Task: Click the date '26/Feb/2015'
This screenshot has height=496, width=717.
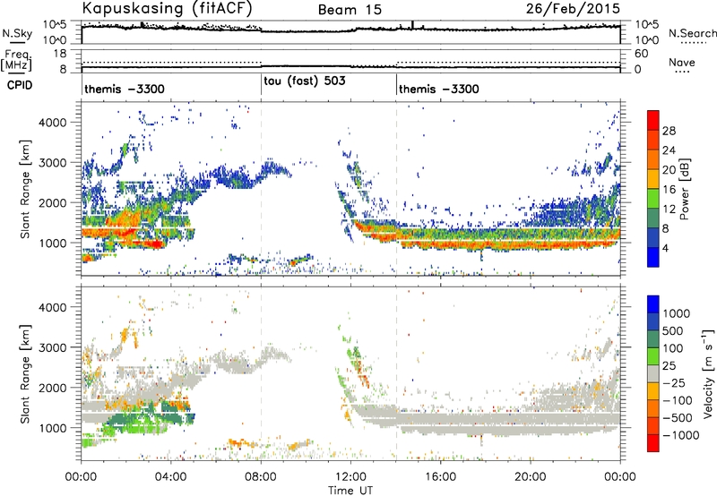Action: (x=573, y=8)
